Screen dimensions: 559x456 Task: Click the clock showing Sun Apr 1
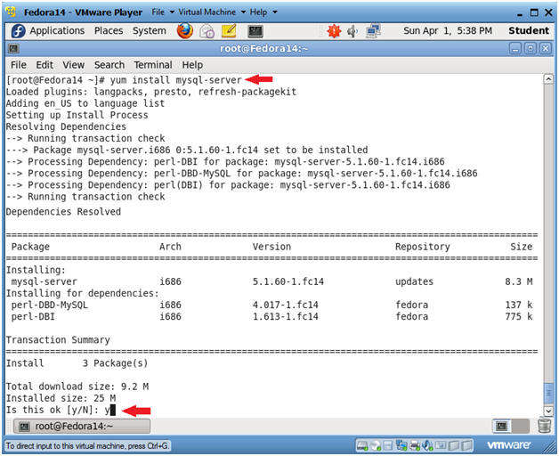click(x=448, y=31)
